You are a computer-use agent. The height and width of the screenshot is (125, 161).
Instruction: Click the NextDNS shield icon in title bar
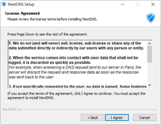(4, 4)
